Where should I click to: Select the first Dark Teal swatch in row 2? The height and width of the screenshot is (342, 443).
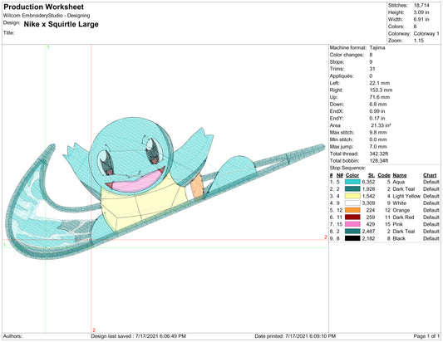(x=352, y=189)
